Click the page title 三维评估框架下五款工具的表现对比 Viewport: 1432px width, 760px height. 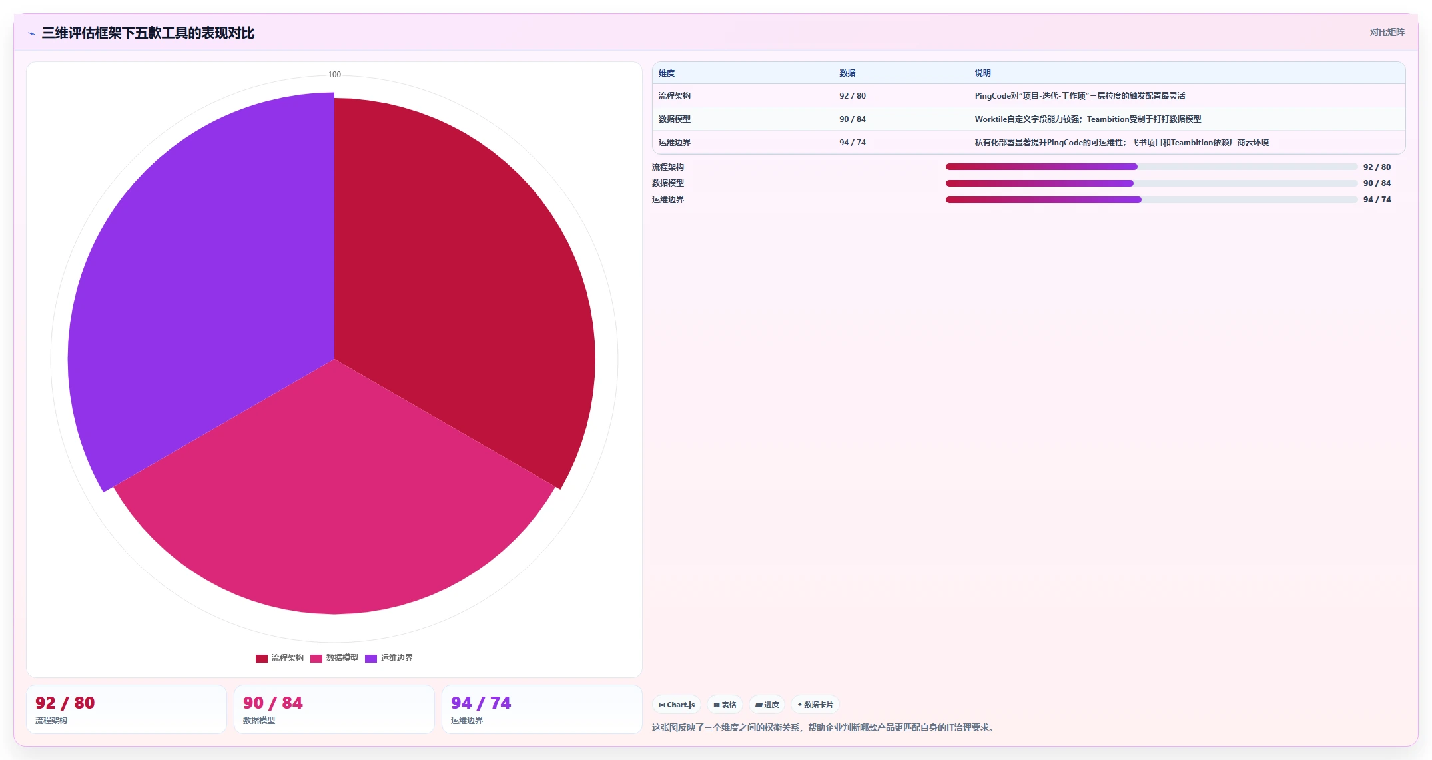pos(148,33)
